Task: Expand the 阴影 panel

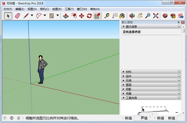Action: click(x=123, y=89)
